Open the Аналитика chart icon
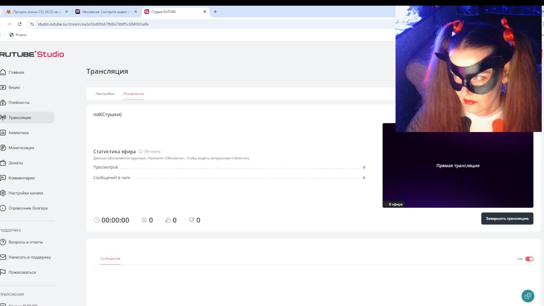The height and width of the screenshot is (306, 544). (x=3, y=133)
